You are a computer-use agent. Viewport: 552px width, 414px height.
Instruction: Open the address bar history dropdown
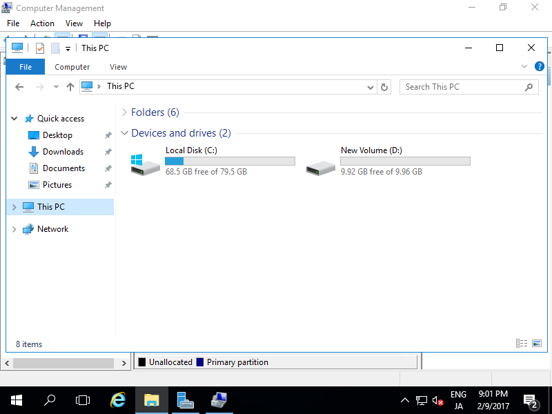[370, 88]
